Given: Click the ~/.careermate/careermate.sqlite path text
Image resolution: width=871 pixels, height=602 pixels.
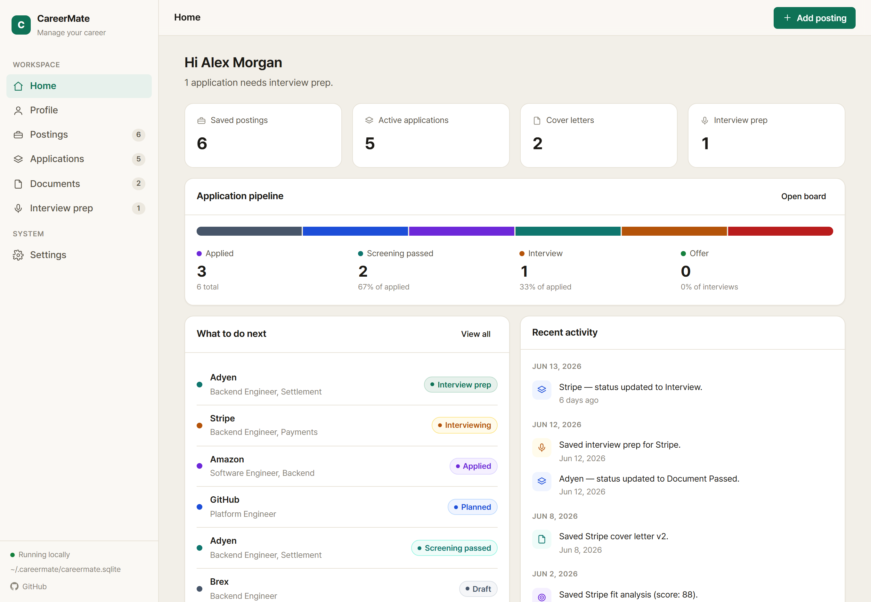Looking at the screenshot, I should [x=66, y=569].
